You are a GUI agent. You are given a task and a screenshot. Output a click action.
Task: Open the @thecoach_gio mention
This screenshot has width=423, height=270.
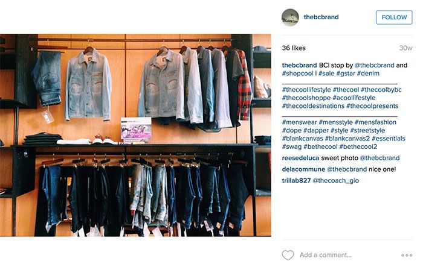coord(335,181)
